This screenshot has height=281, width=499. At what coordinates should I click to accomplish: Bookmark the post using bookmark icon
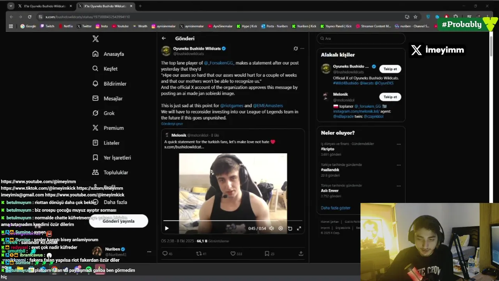click(267, 254)
